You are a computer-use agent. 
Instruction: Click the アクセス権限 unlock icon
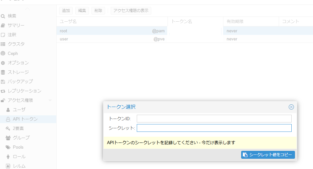tap(3, 100)
